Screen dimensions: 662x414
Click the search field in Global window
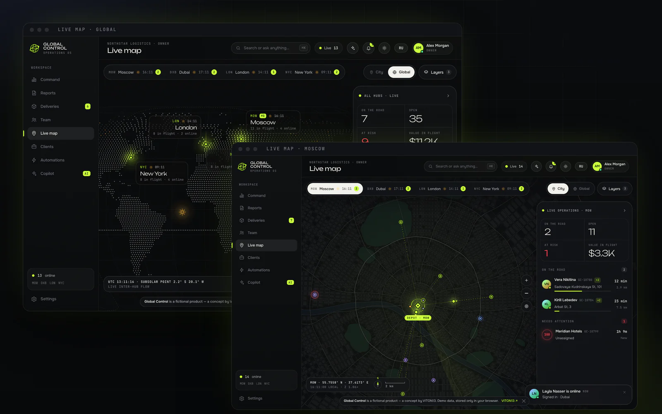pos(271,48)
